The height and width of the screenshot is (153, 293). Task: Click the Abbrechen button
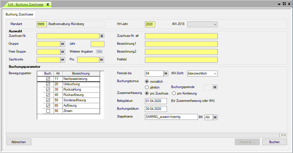coord(19,142)
